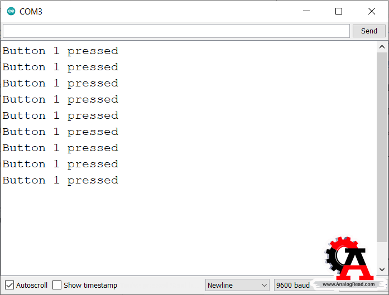This screenshot has height=295, width=389.
Task: Click the scroll down arrow
Action: 382,269
